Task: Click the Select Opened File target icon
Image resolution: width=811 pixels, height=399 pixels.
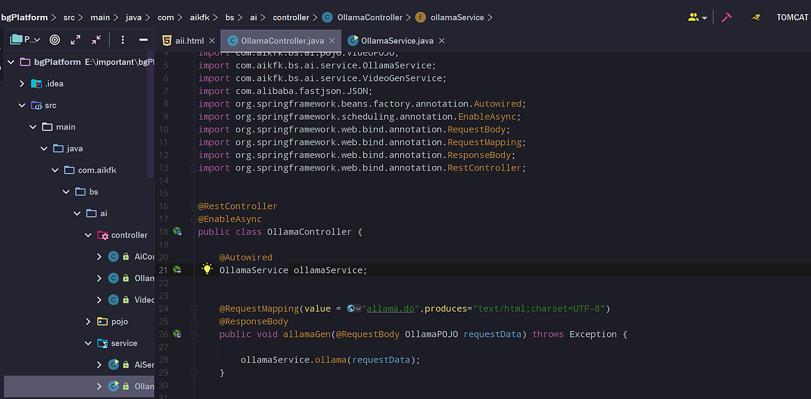Action: (x=55, y=40)
